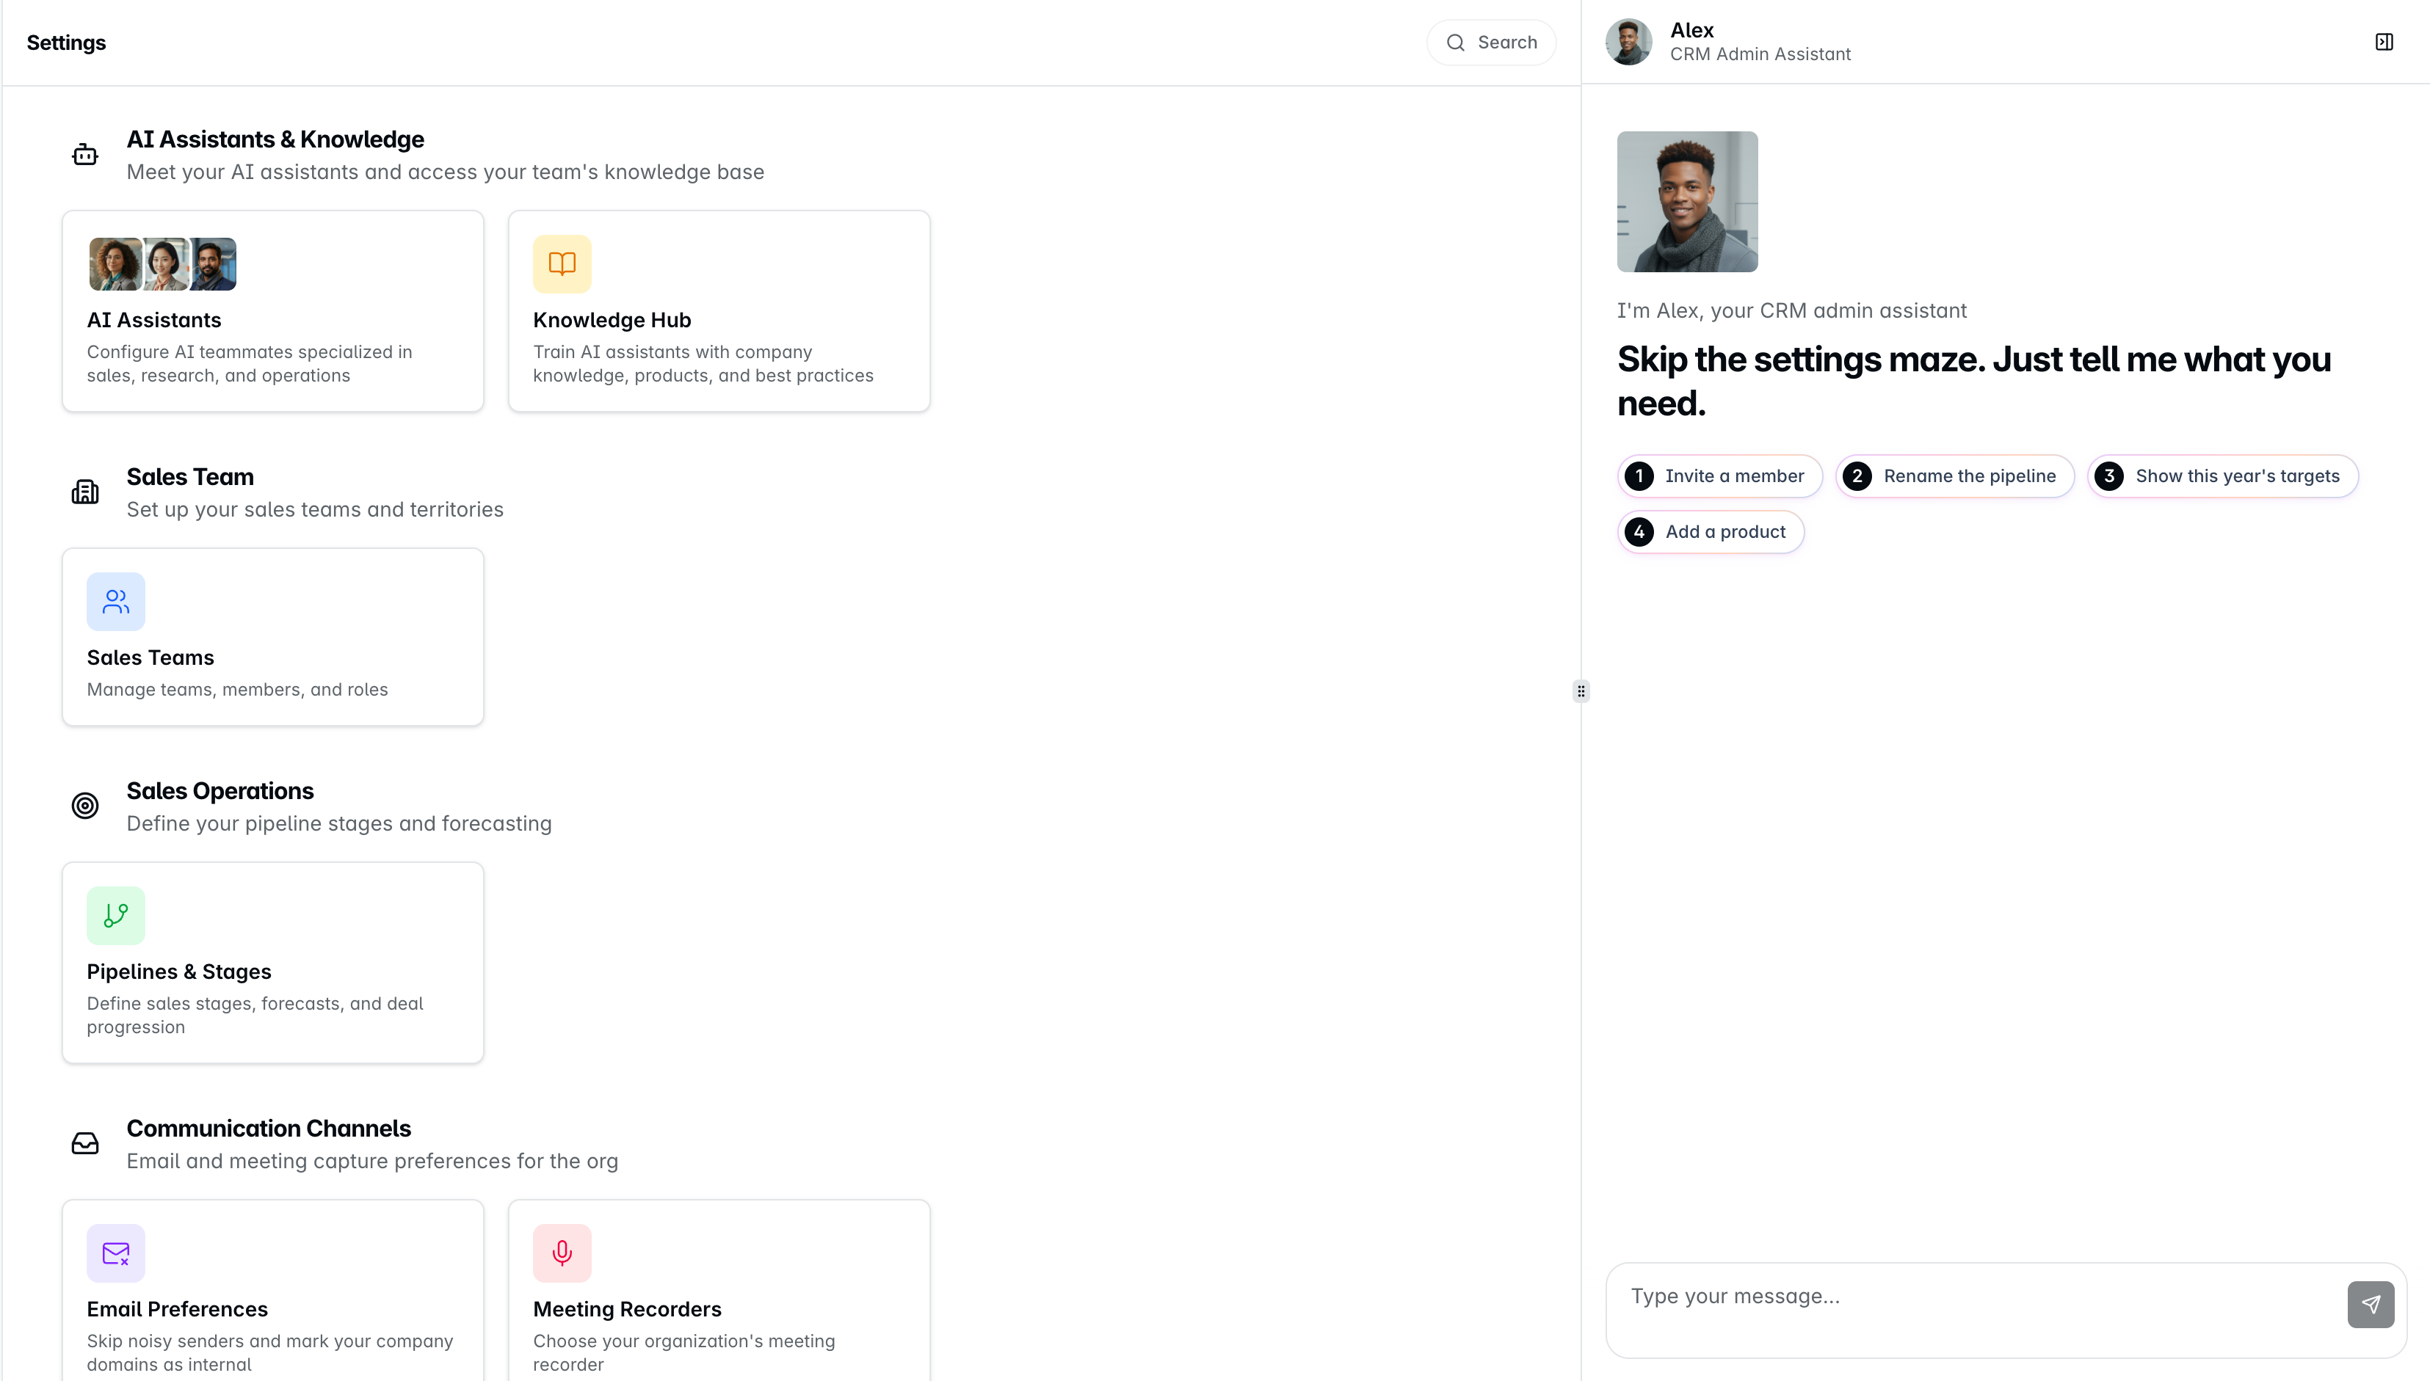Open the Knowledge Hub card title
2430x1381 pixels.
(x=612, y=321)
